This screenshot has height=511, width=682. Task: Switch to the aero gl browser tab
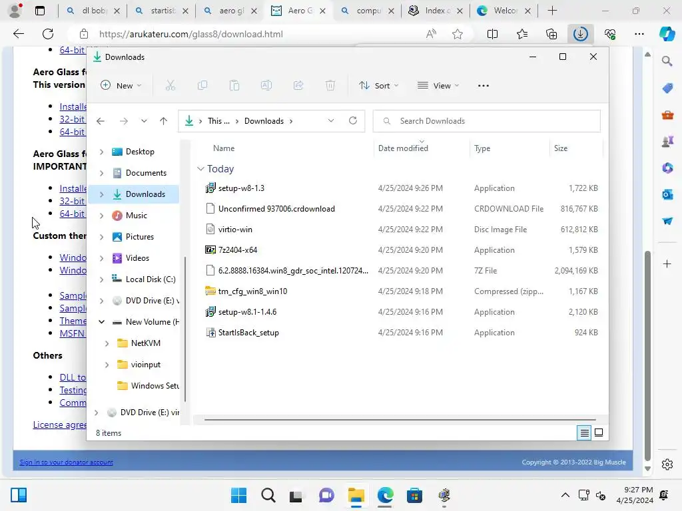click(230, 11)
